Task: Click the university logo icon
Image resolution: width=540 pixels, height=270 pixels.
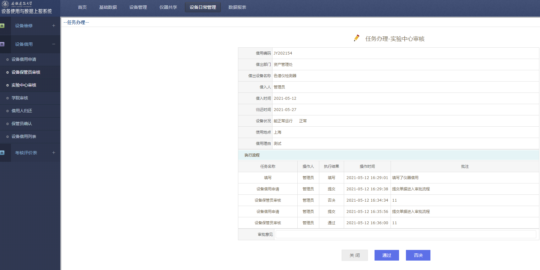Action: click(5, 4)
